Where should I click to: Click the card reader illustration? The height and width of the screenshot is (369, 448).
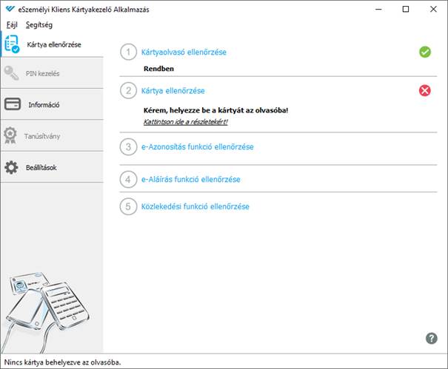(46, 311)
